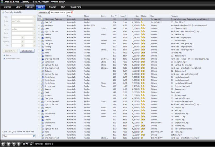This screenshot has height=147, width=215.
Task: Open the second Size dropdown
Action: click(x=34, y=45)
